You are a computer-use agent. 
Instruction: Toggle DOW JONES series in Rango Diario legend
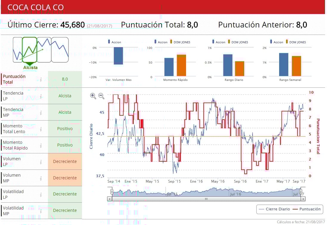(238, 42)
